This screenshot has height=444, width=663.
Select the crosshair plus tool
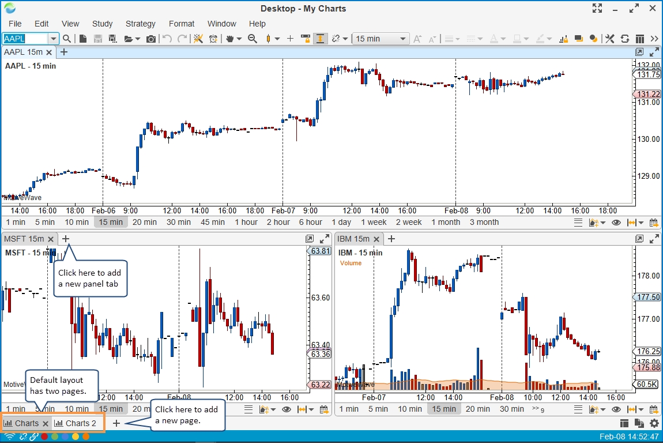290,39
